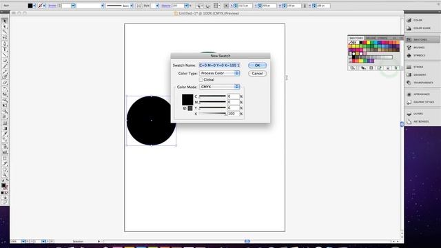This screenshot has width=441, height=248.
Task: Select the Selection tool (black arrow)
Action: [x=5, y=21]
